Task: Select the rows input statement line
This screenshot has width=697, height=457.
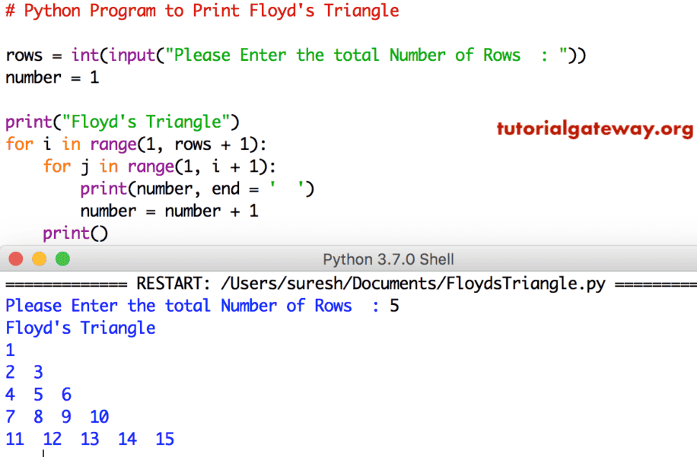Action: [295, 55]
